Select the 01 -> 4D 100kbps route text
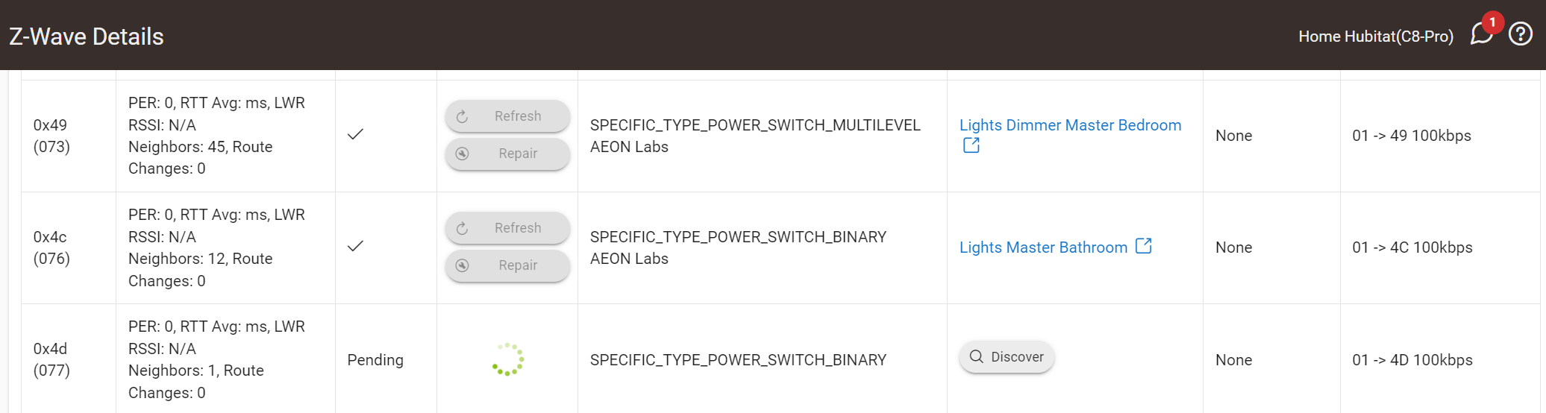Screen dimensions: 1546x413 coord(1412,360)
